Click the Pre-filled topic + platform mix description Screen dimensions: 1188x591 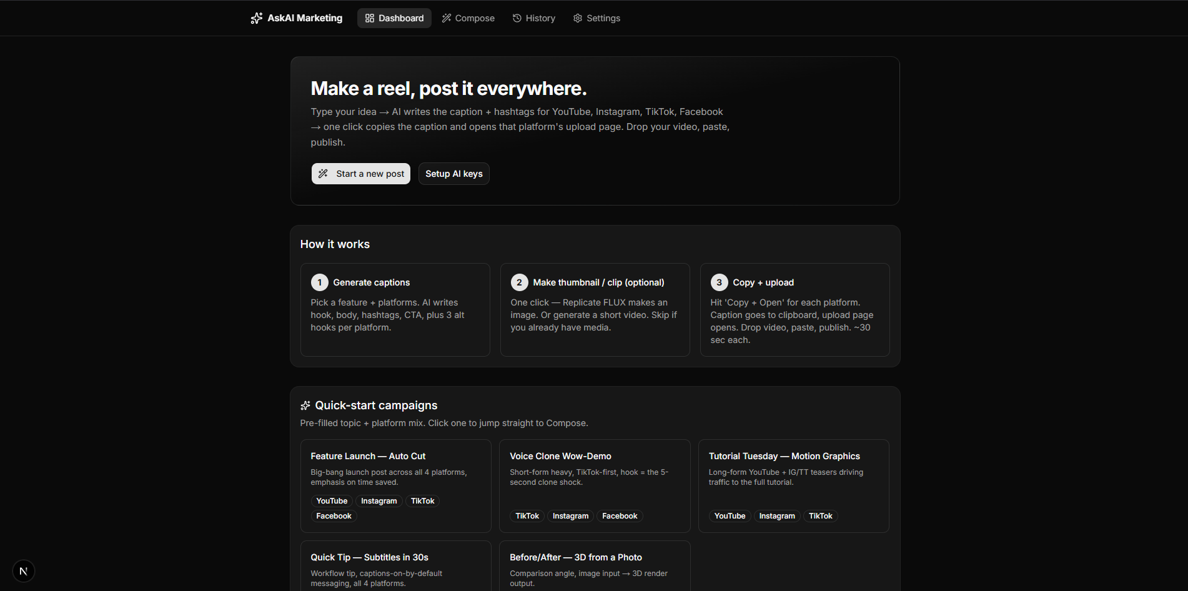pyautogui.click(x=444, y=423)
